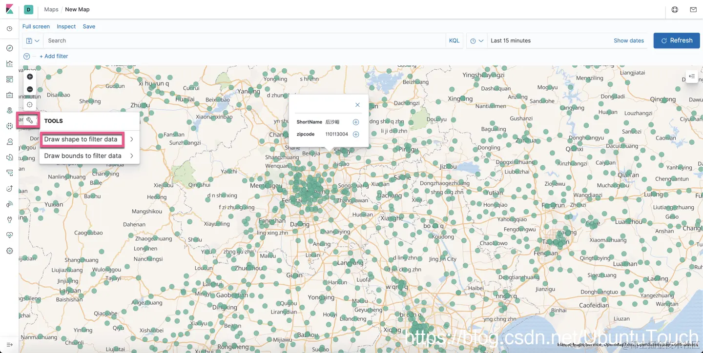
Task: Open saved query dropdown
Action: [x=33, y=40]
